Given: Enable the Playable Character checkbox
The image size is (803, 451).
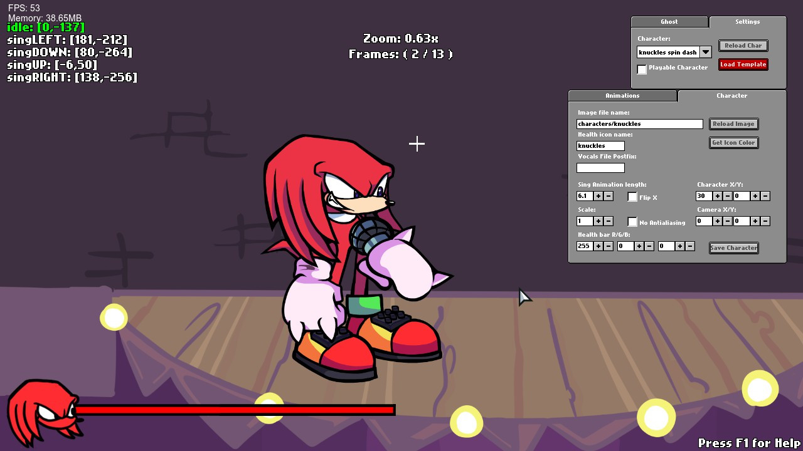Looking at the screenshot, I should pos(642,69).
